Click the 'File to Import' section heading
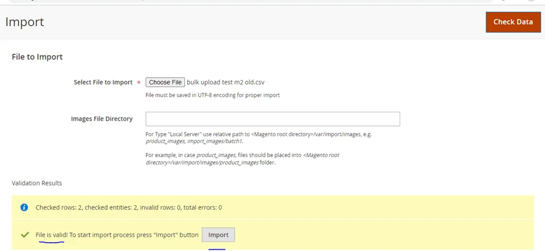Viewport: 545px width, 251px height. pyautogui.click(x=37, y=56)
